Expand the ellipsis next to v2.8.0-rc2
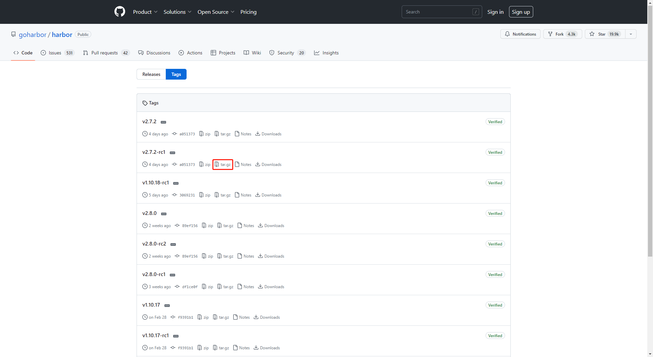Image resolution: width=653 pixels, height=357 pixels. (173, 244)
